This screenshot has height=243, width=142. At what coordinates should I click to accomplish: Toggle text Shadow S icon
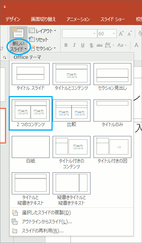click(91, 45)
